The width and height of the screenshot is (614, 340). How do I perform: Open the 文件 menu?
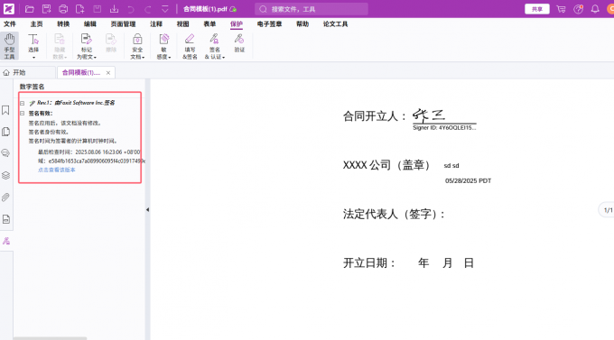tap(10, 24)
